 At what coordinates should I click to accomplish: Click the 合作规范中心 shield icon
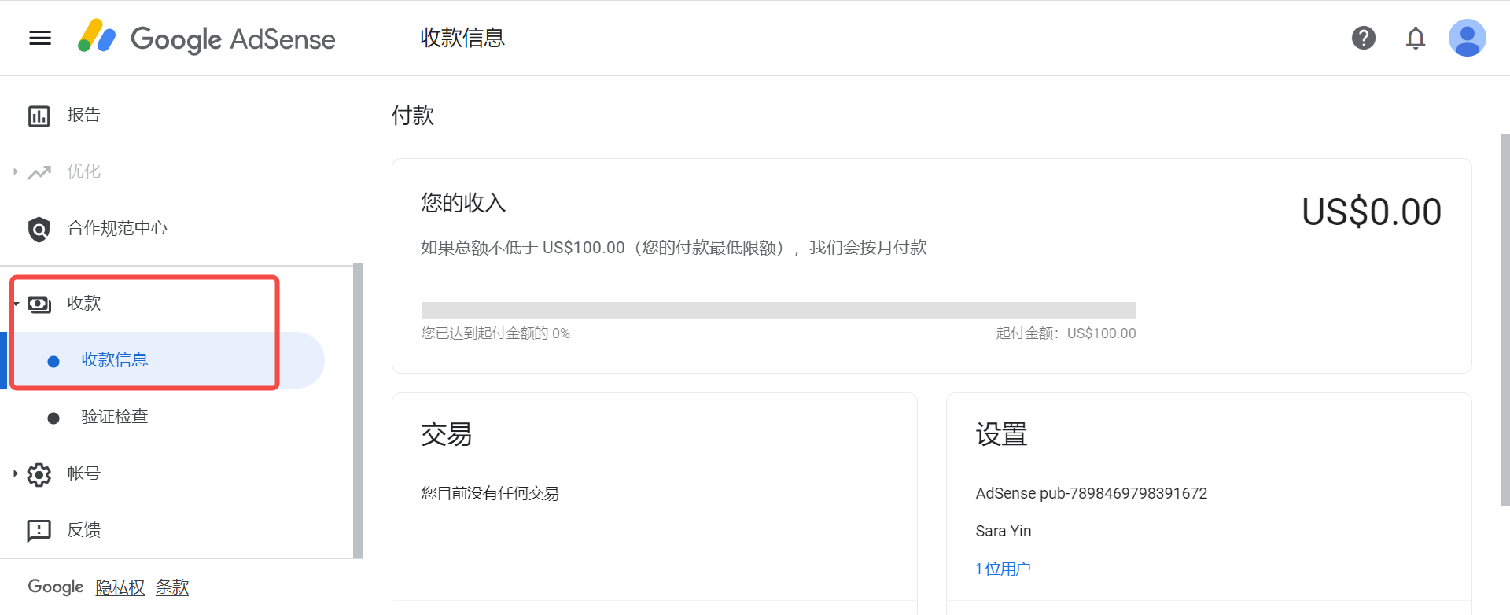pos(39,229)
